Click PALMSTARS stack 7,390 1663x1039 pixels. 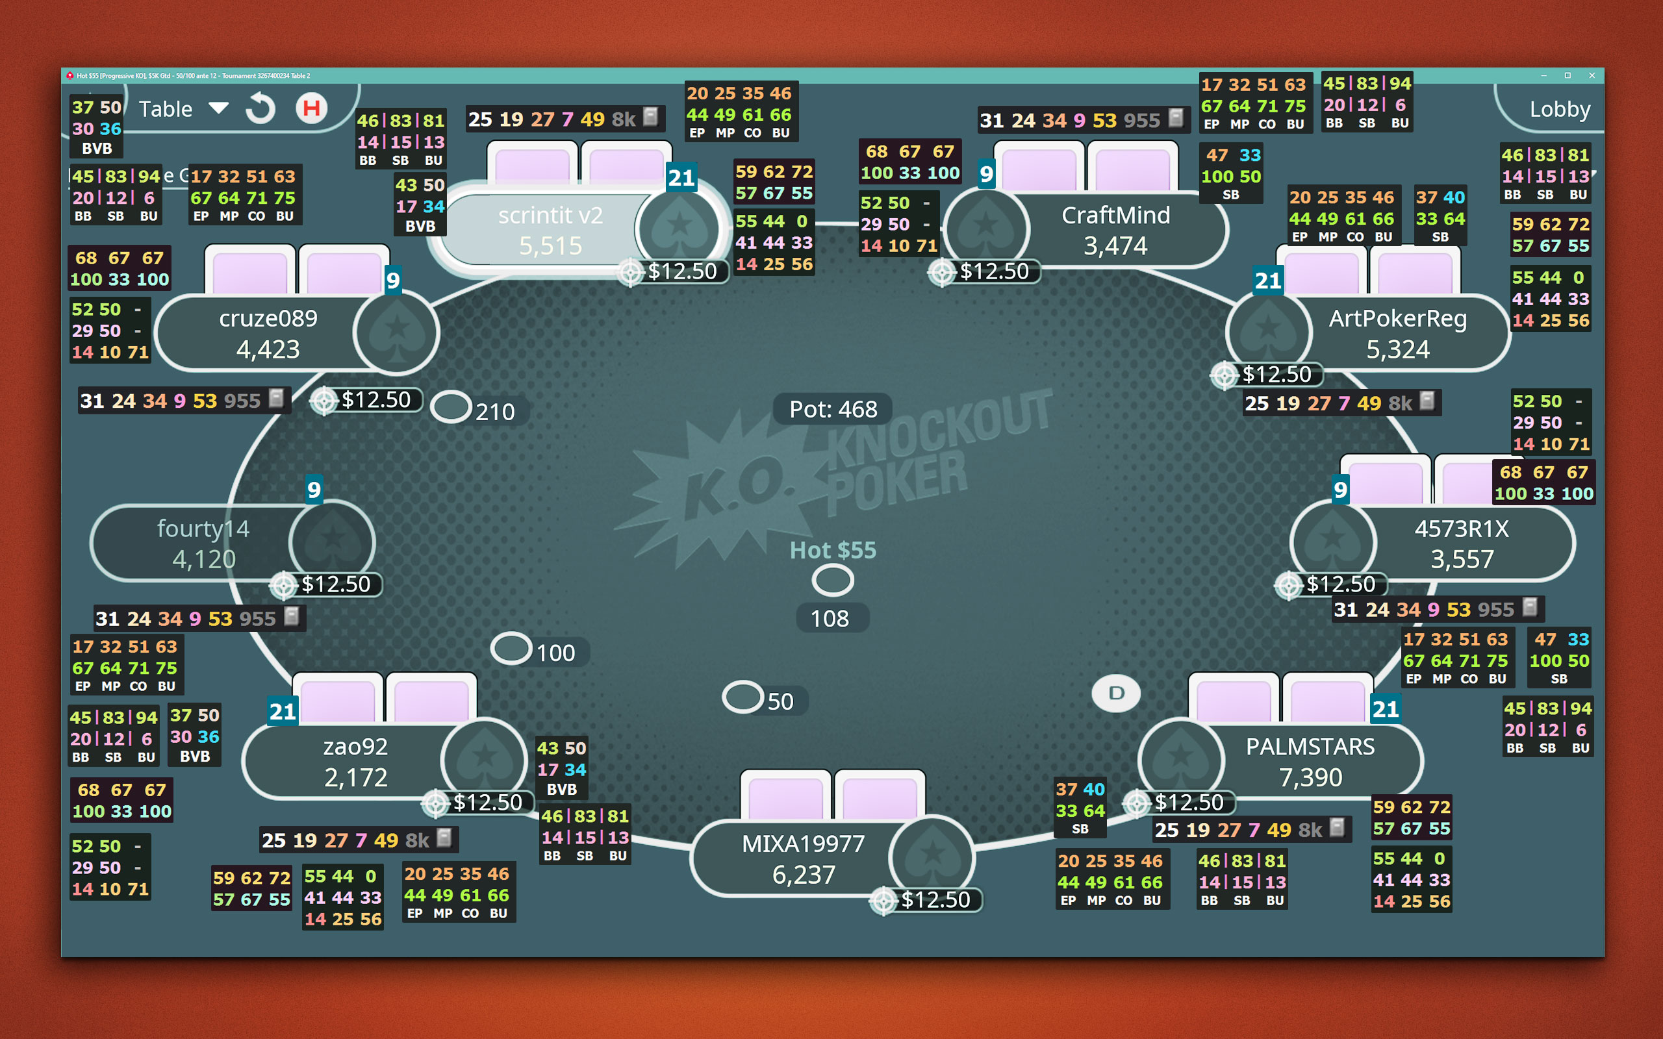1310,777
